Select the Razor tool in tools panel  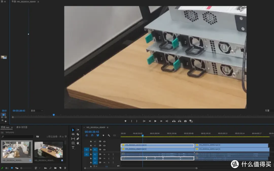(78, 134)
